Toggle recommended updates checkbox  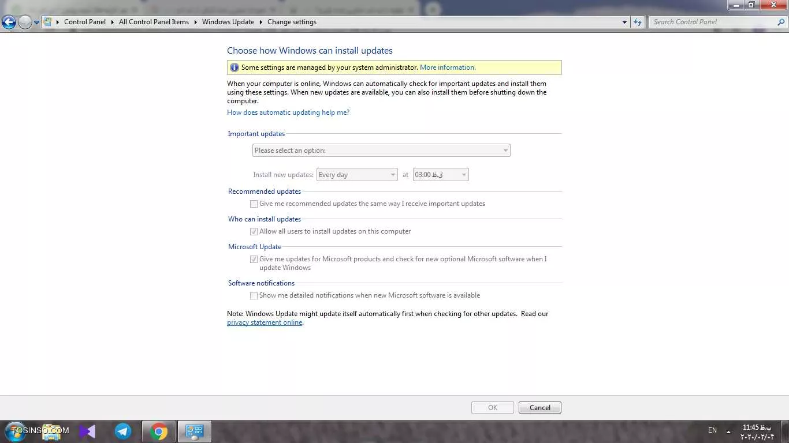click(x=254, y=204)
